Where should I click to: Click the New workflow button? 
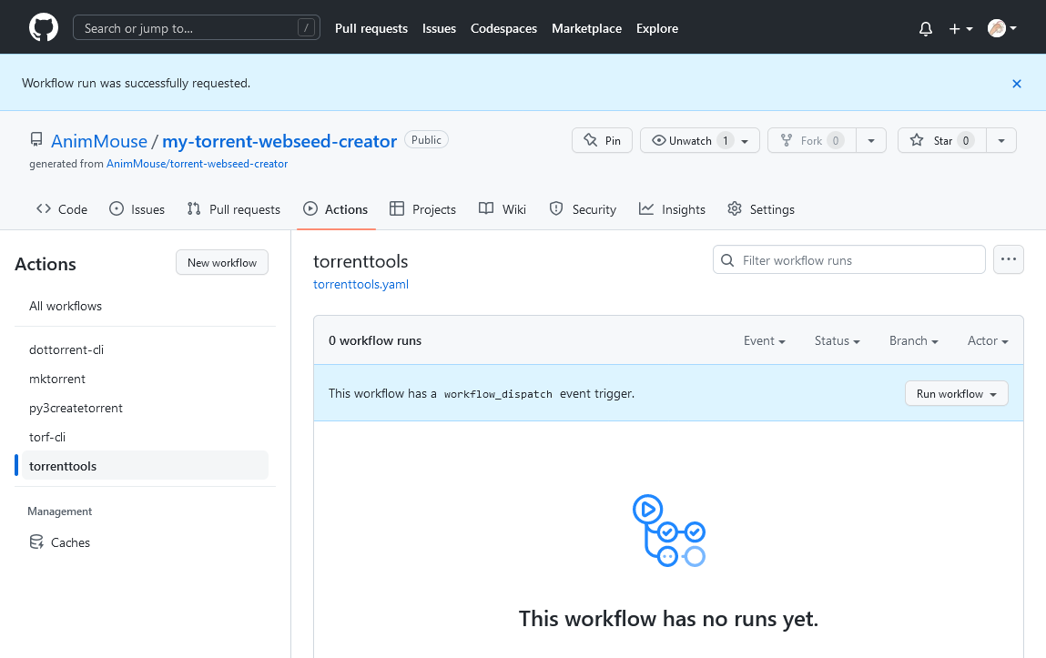click(222, 263)
